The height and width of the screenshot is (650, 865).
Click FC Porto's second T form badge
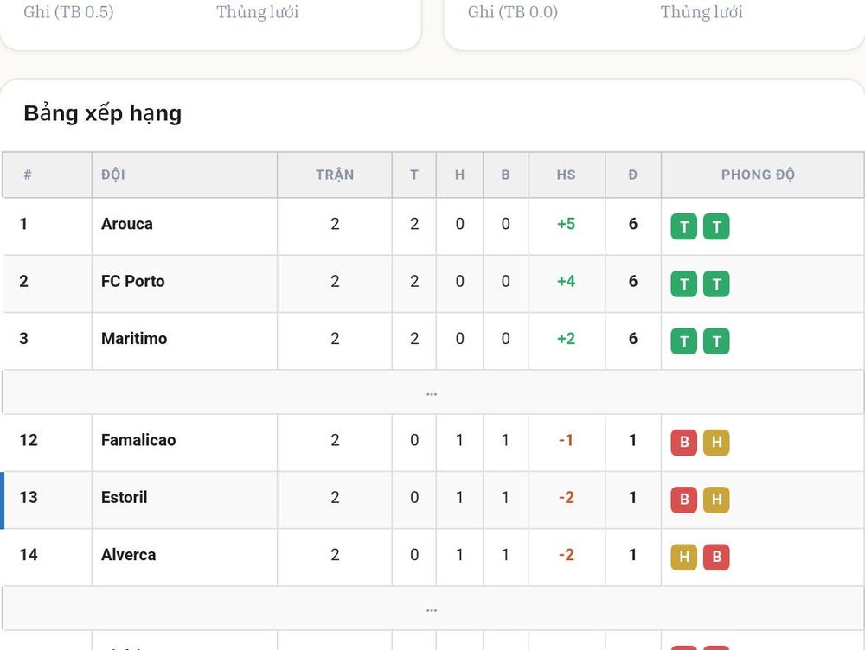[x=716, y=284]
